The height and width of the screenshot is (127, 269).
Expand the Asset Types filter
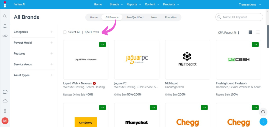click(x=51, y=75)
